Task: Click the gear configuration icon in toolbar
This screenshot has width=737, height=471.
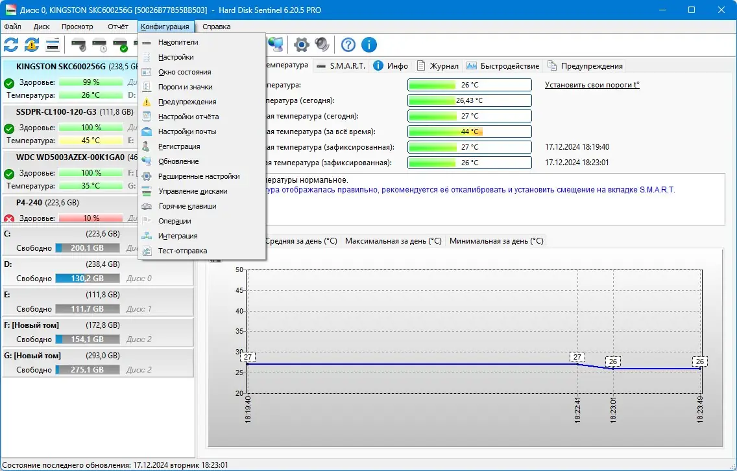Action: (x=301, y=45)
